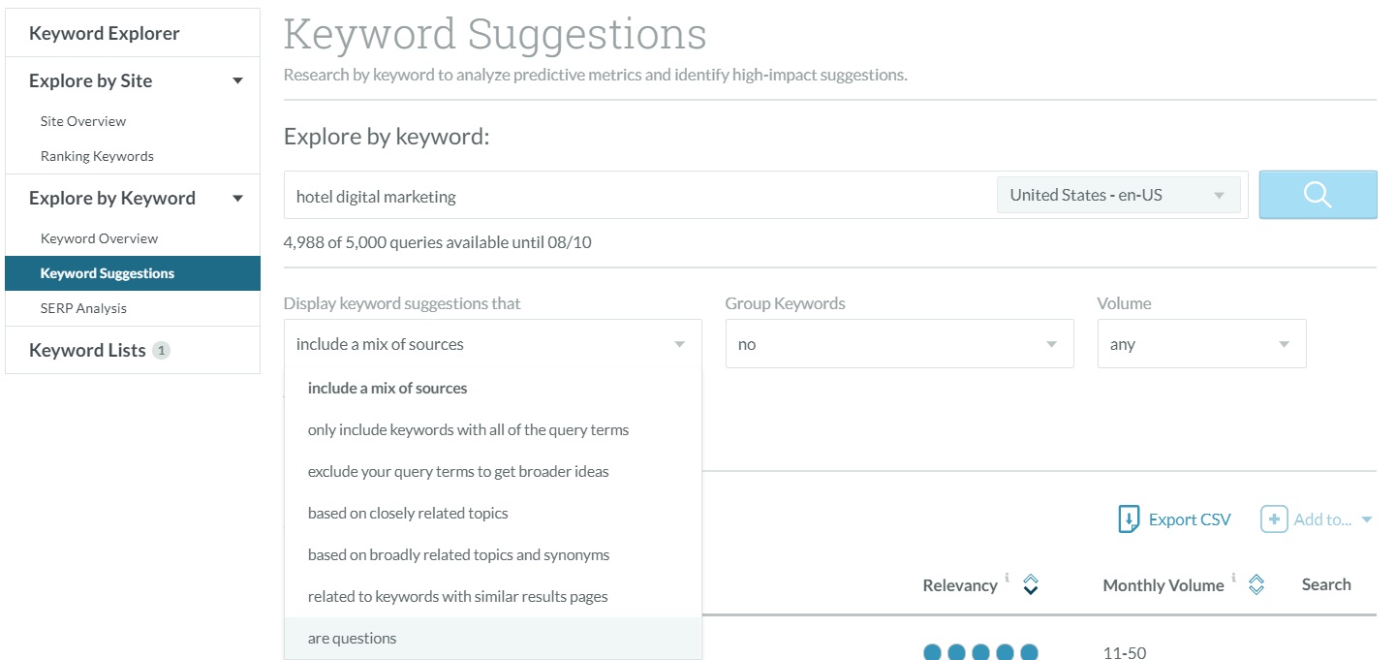Screen dimensions: 1396x660
Task: Click the magnifying glass search button
Action: pos(1318,195)
